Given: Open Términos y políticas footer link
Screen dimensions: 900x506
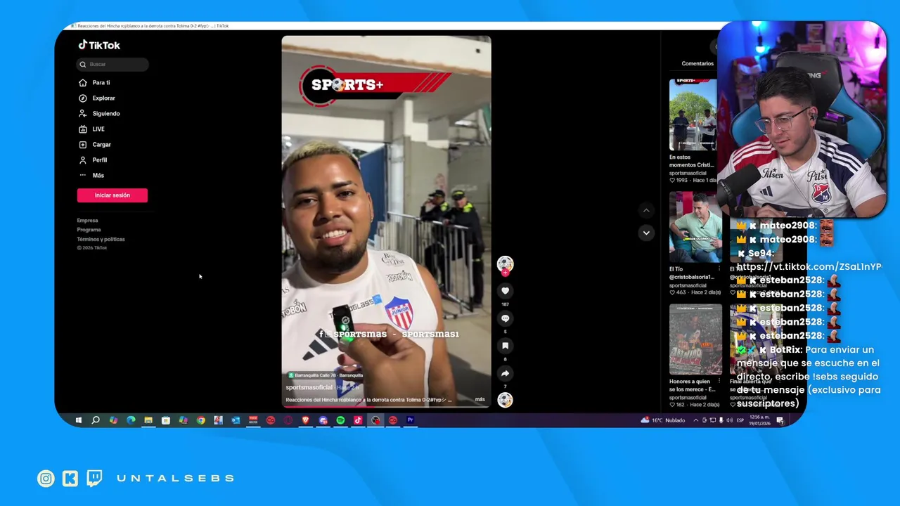Looking at the screenshot, I should click(x=101, y=239).
